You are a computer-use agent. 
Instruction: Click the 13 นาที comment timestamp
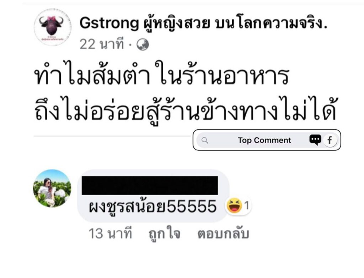point(110,234)
